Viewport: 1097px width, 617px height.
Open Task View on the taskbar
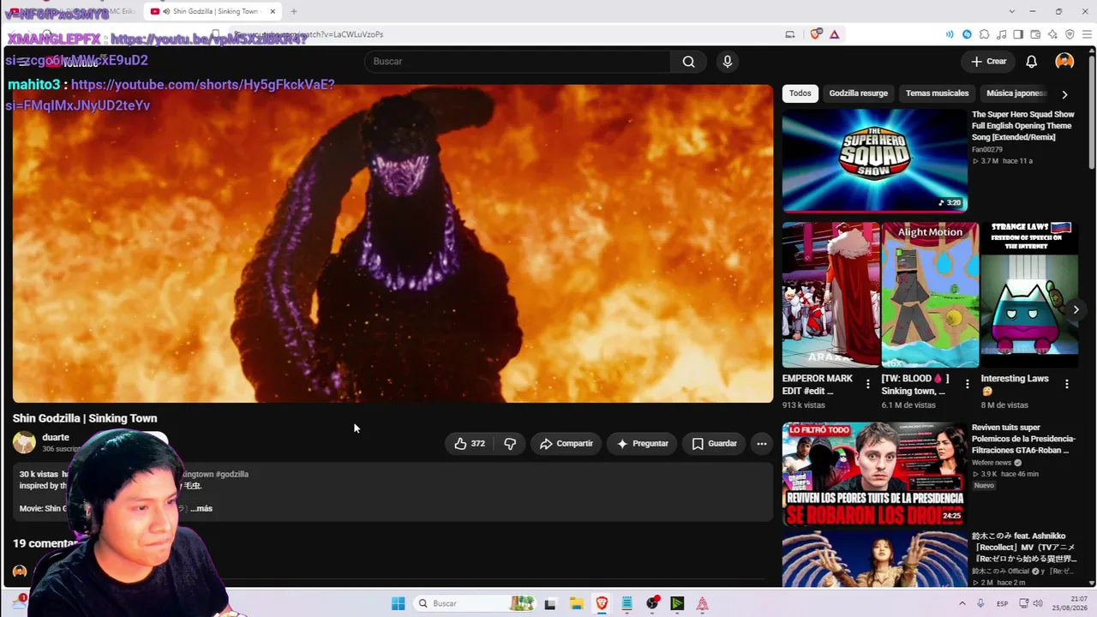click(550, 603)
